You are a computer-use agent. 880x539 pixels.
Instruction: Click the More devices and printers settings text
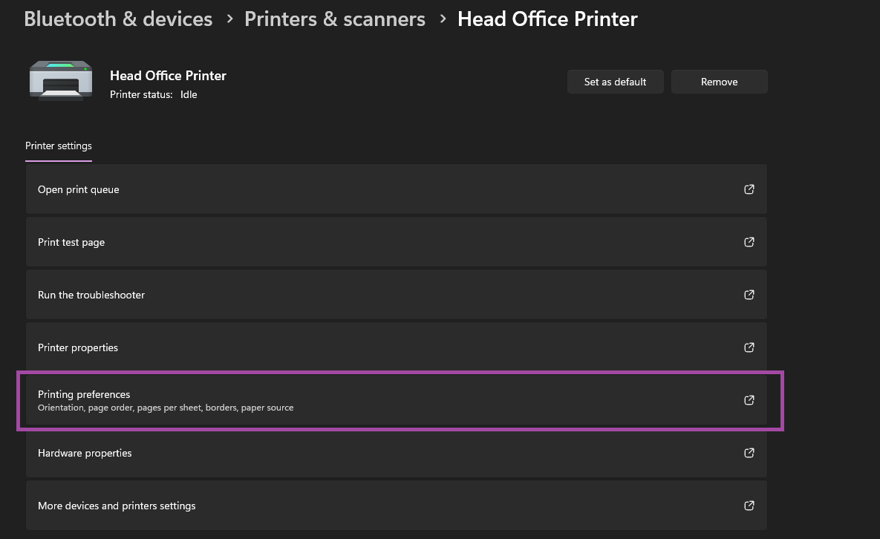point(117,506)
